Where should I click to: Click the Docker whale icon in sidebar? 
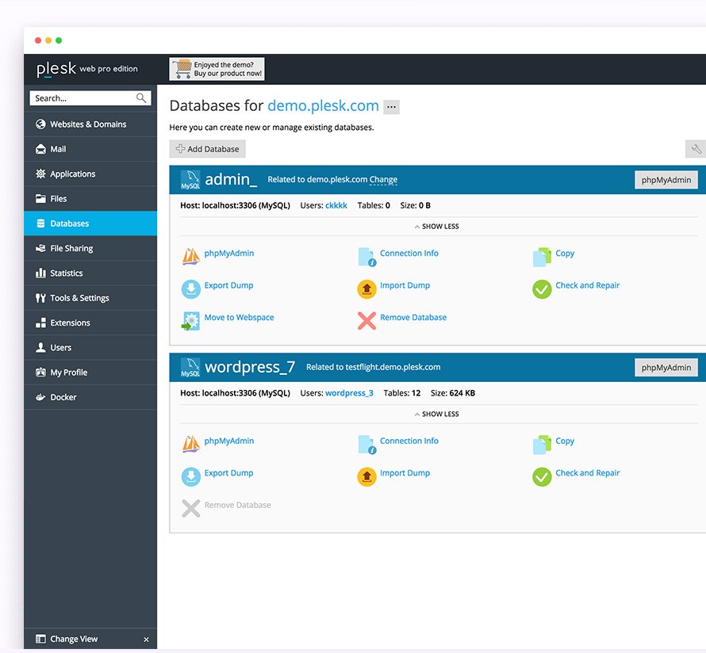pos(40,397)
